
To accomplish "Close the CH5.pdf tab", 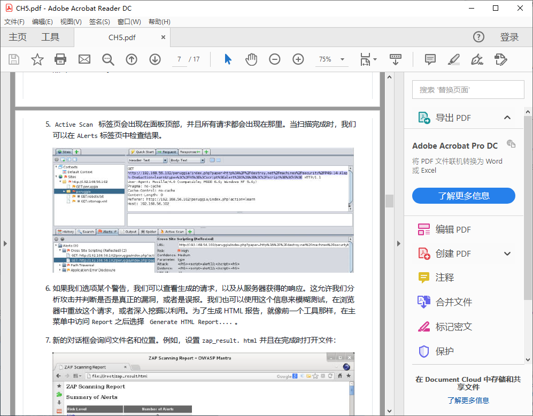I will [x=163, y=37].
